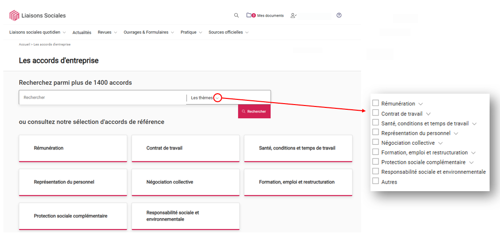Expand Négociation collective chevron in list

[x=440, y=143]
